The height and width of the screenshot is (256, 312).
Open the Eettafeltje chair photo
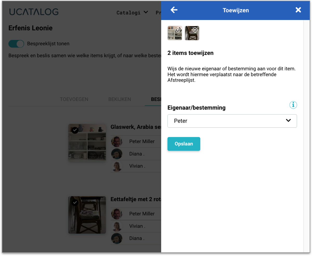tap(87, 215)
